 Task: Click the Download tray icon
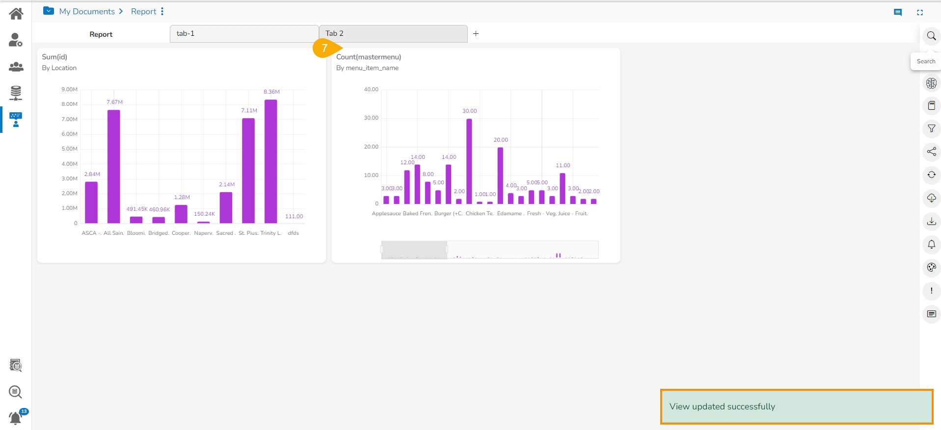(x=931, y=221)
